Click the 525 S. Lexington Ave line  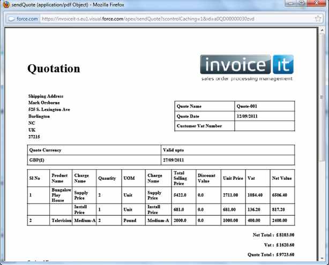pos(49,109)
